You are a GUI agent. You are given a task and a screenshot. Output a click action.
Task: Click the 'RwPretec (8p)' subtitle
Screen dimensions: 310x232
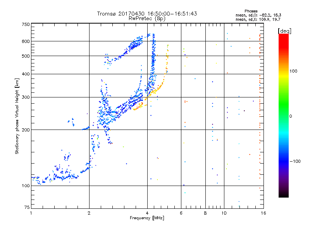[x=147, y=19]
